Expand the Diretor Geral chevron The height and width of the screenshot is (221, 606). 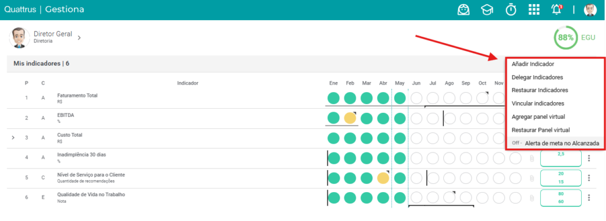(x=79, y=38)
